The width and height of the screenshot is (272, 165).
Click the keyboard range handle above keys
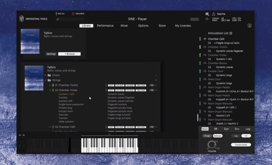pyautogui.click(x=109, y=135)
